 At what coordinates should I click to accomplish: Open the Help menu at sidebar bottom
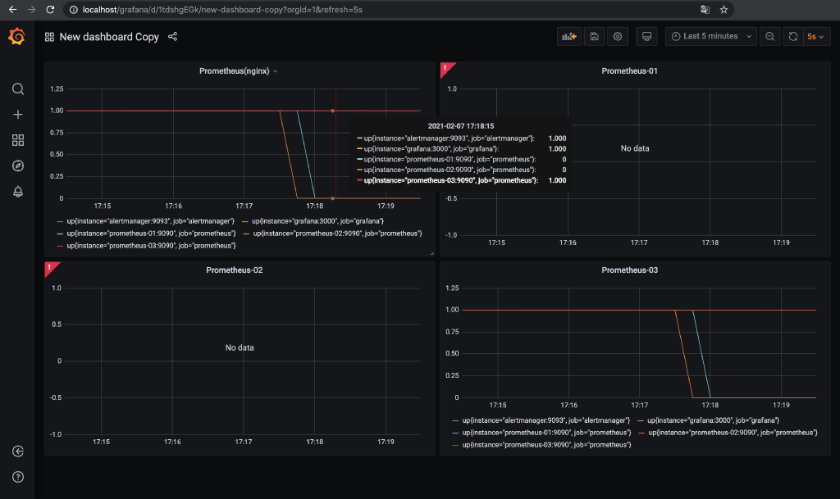click(17, 476)
